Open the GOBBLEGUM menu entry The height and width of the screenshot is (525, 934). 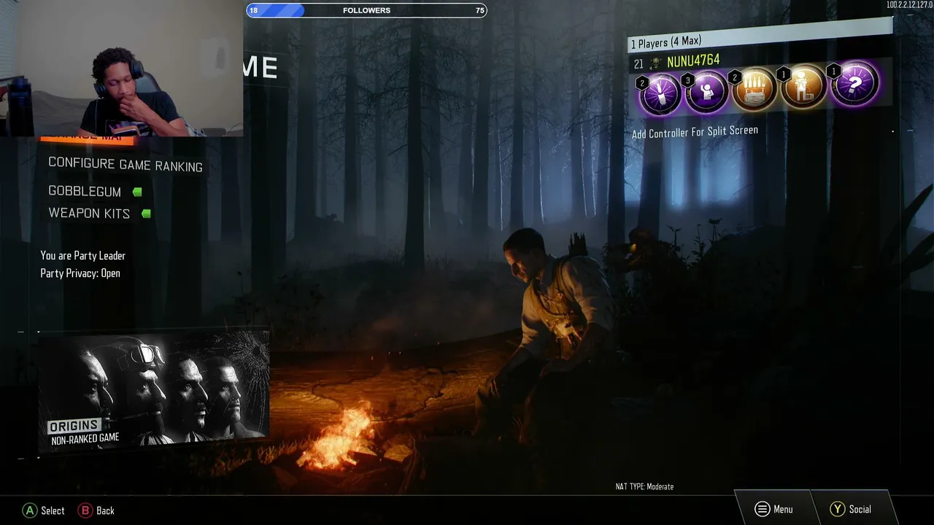[x=85, y=191]
